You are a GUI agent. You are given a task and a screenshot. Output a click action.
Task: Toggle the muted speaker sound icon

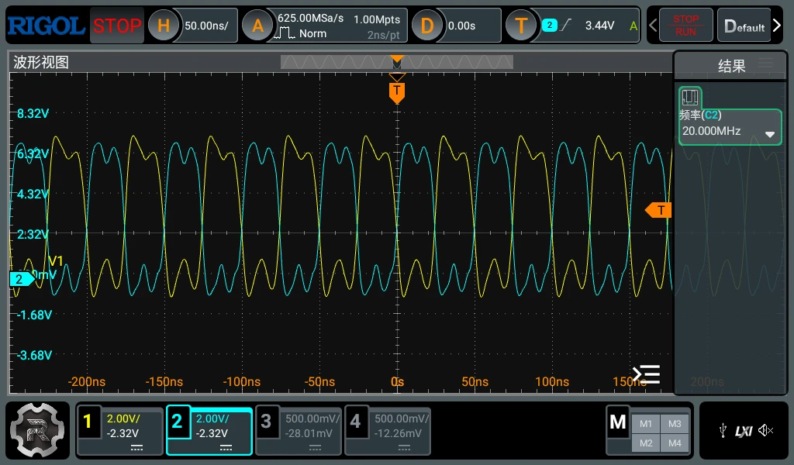[765, 431]
